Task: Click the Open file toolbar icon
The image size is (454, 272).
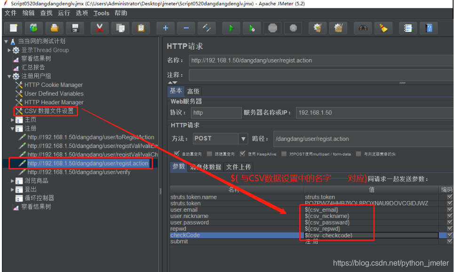Action: pyautogui.click(x=55, y=28)
